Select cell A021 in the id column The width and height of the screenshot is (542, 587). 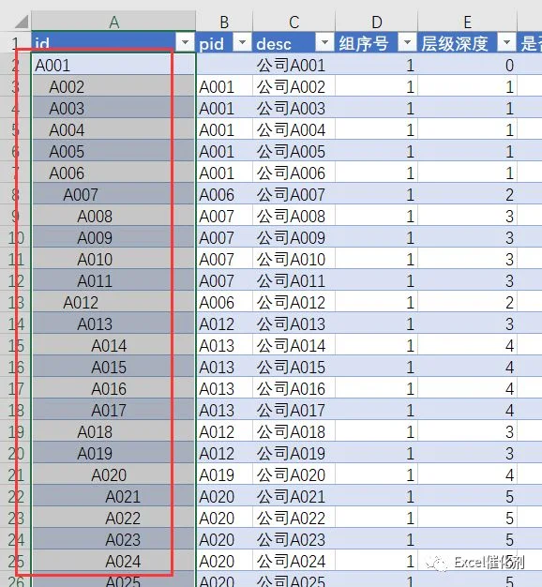coord(113,497)
